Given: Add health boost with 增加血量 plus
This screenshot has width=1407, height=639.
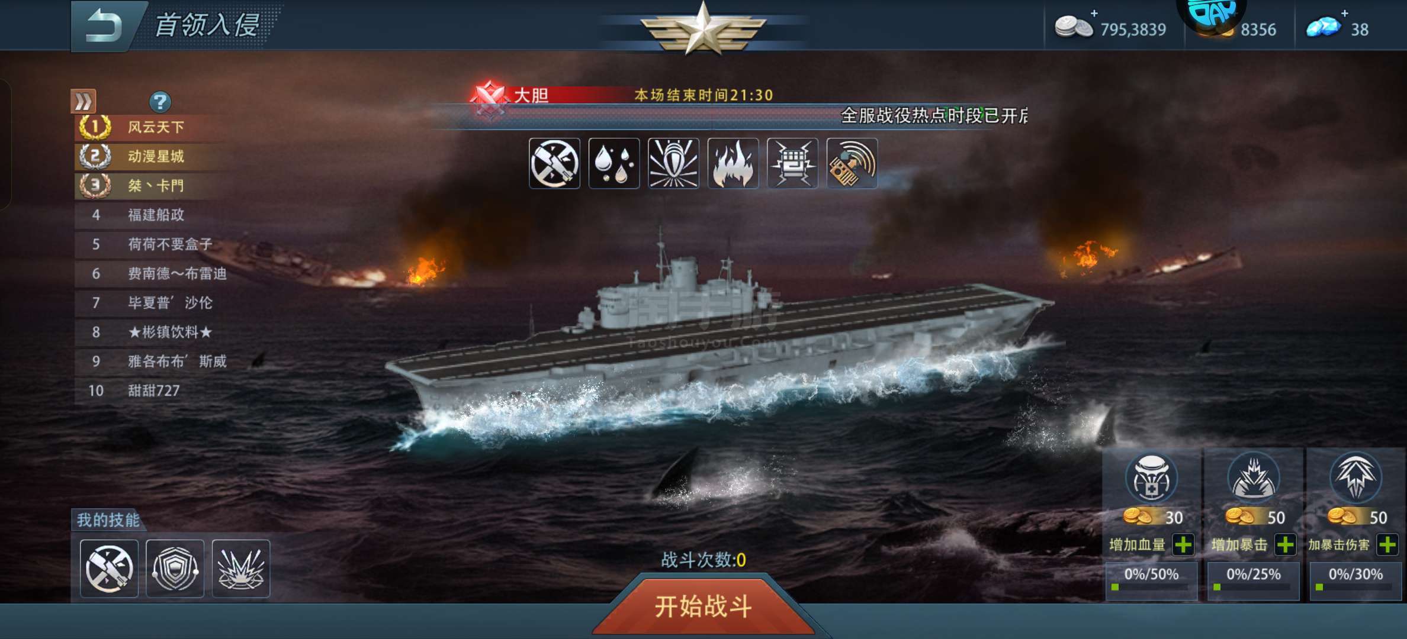Looking at the screenshot, I should [x=1183, y=544].
